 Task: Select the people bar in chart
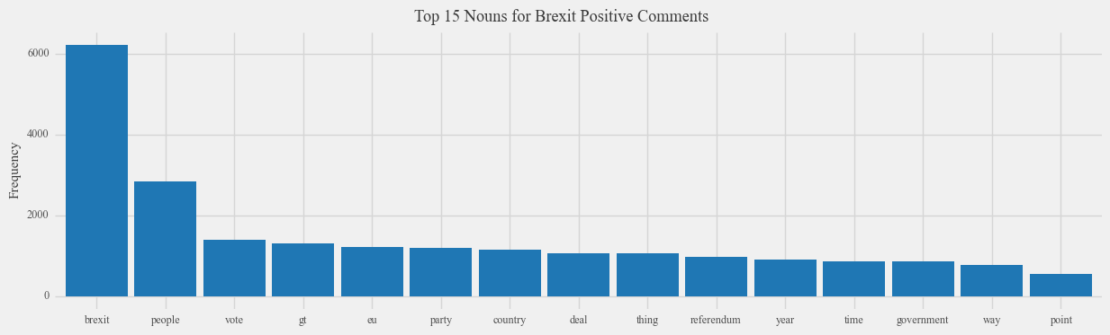(166, 239)
